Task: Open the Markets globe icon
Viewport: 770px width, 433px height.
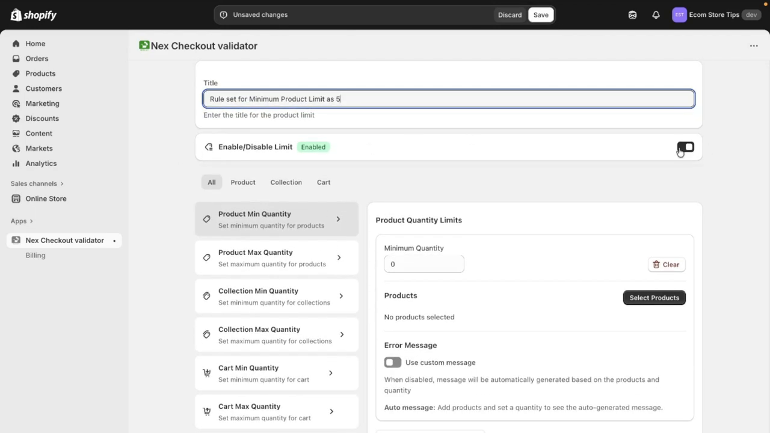Action: 16,149
